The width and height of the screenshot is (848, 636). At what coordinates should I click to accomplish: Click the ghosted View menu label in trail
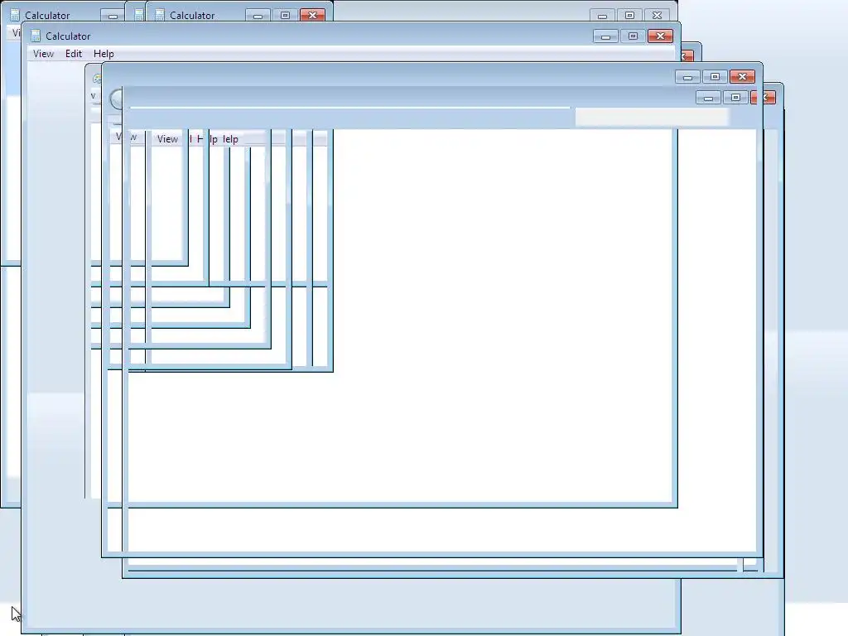[167, 139]
